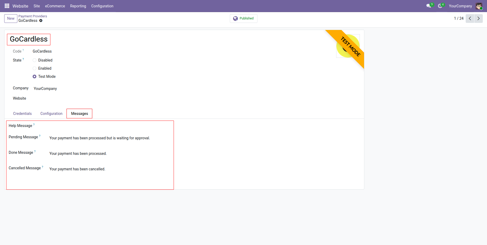The height and width of the screenshot is (245, 487).
Task: Show help tooltip for State field
Action: (x=23, y=59)
